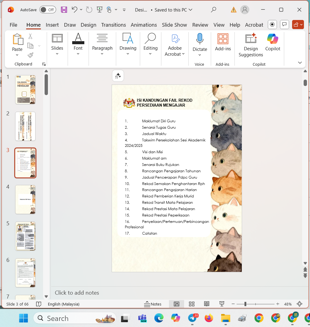This screenshot has width=310, height=327.
Task: Open Design Suggestions in the ribbon
Action: click(251, 45)
